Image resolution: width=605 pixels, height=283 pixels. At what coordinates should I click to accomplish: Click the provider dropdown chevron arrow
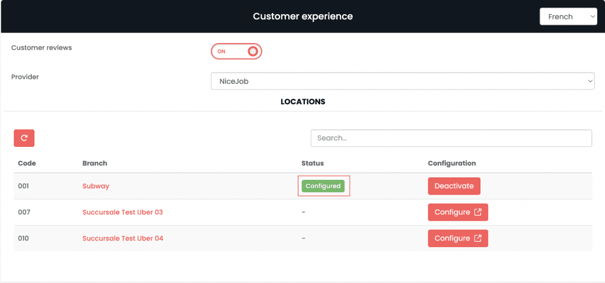click(590, 81)
